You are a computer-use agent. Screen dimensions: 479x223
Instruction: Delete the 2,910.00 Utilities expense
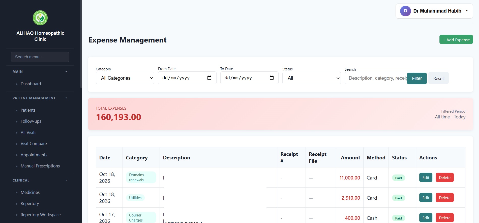444,198
